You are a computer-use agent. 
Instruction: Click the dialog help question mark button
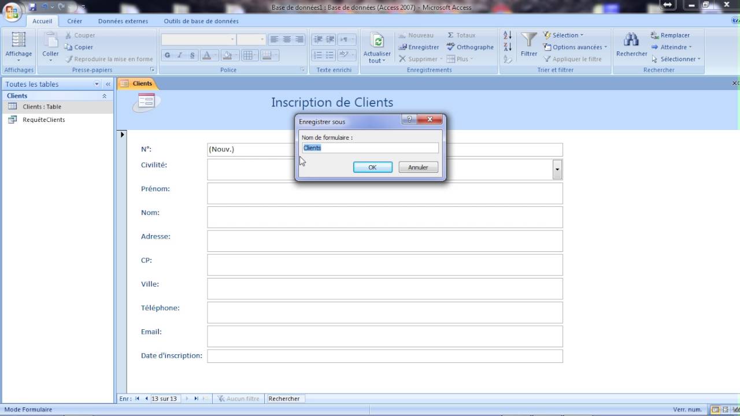tap(409, 119)
